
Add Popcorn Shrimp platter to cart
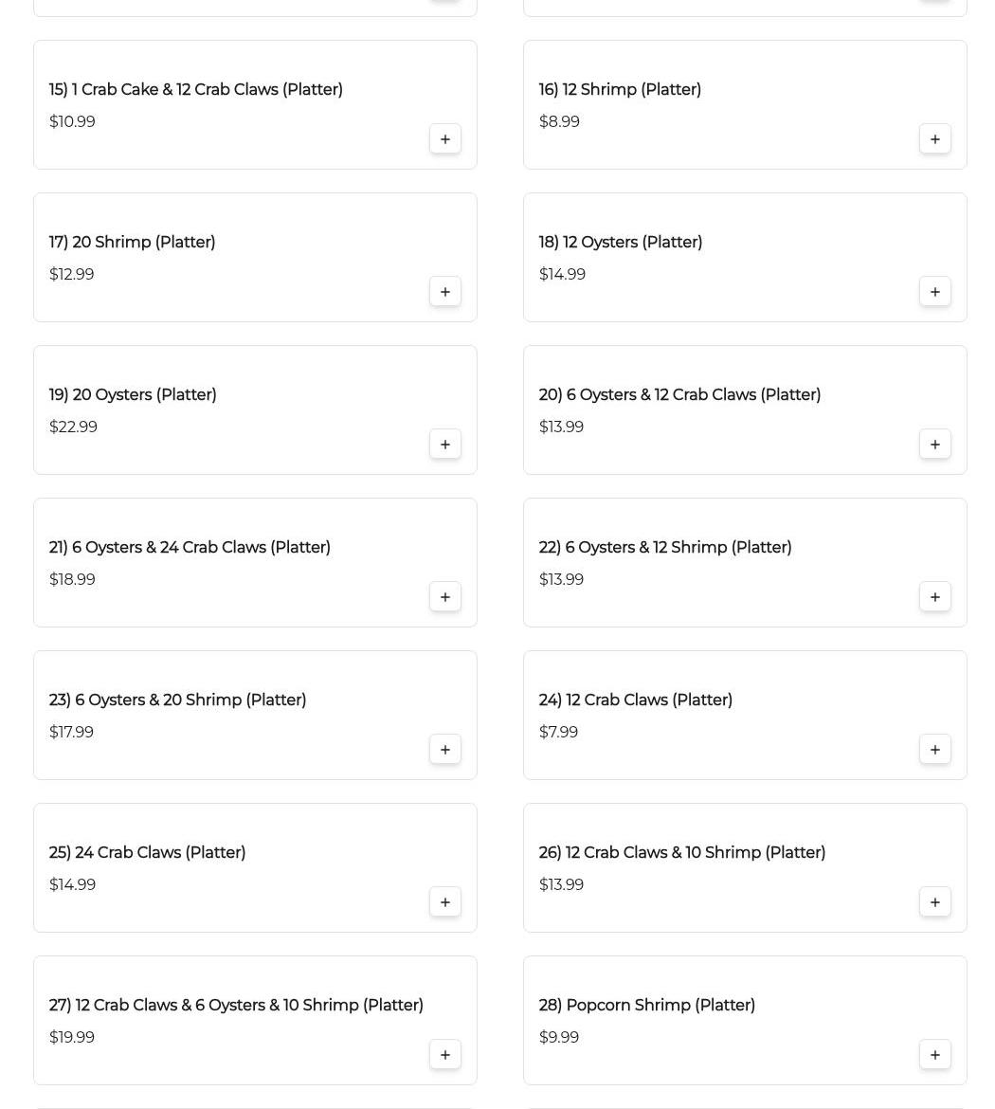point(934,1055)
